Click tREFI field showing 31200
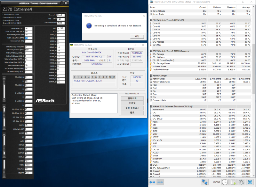The width and height of the screenshot is (256, 187). (61, 28)
